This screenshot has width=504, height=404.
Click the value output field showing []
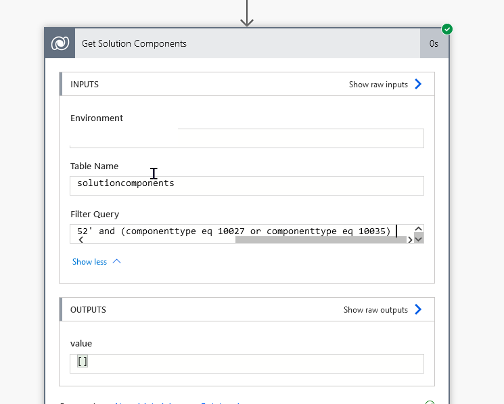click(247, 363)
